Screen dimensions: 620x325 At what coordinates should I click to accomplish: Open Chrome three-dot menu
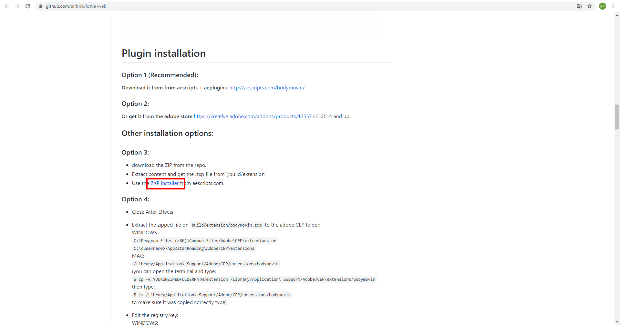click(x=613, y=6)
